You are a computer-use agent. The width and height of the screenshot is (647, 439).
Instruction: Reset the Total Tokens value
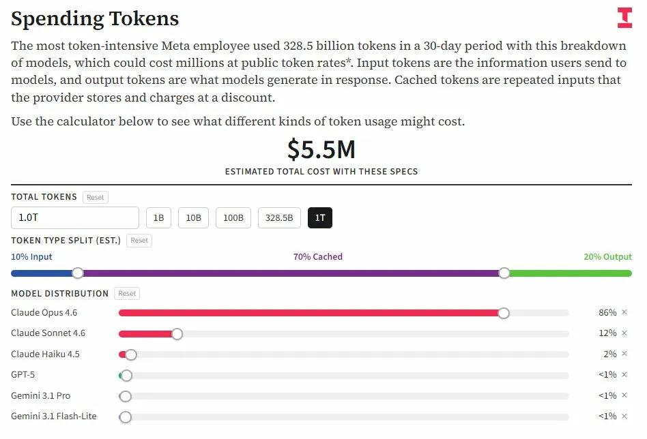[96, 197]
